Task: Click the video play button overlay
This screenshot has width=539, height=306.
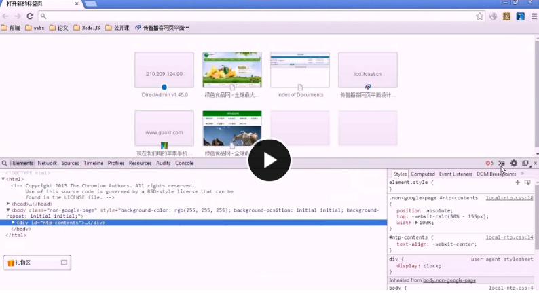Action: (x=269, y=160)
